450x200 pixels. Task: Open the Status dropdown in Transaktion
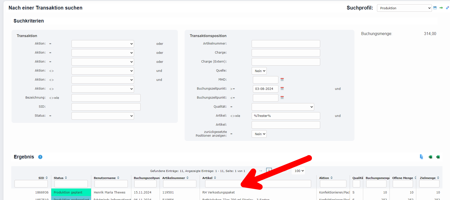coord(103,116)
